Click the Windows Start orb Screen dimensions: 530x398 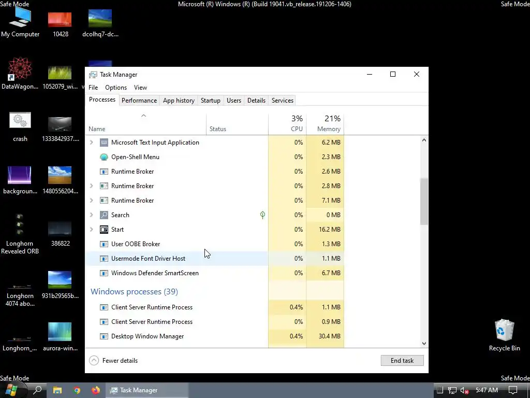click(11, 390)
